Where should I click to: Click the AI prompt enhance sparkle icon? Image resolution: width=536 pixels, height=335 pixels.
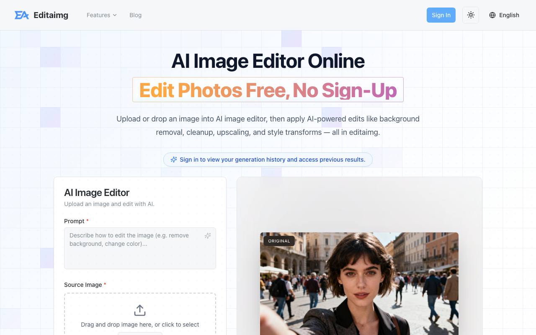tap(207, 236)
